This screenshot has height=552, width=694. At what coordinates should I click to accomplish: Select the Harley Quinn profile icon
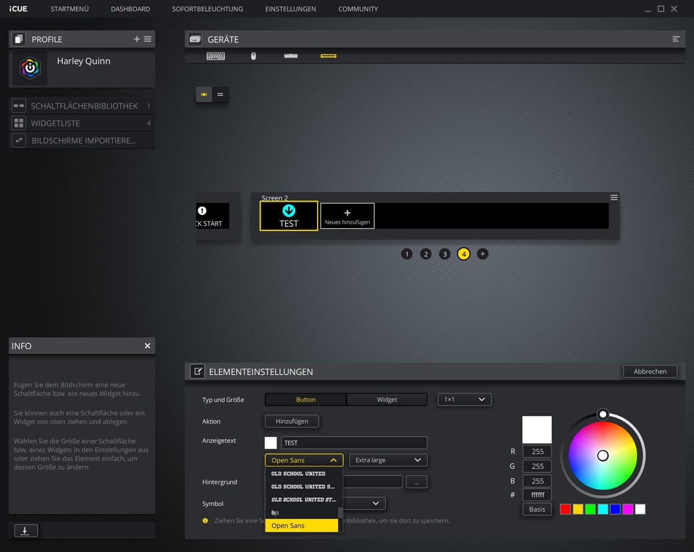30,68
